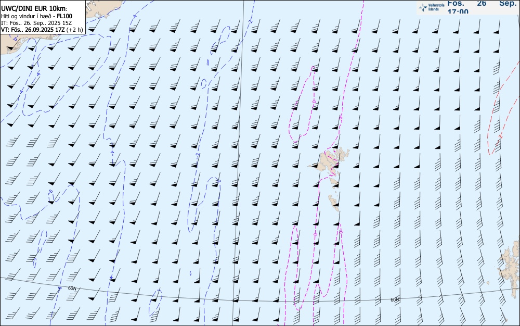Click the 'Fös. 26 Sep.' date header
Viewport: 520px width, 326px height.
(x=483, y=3)
